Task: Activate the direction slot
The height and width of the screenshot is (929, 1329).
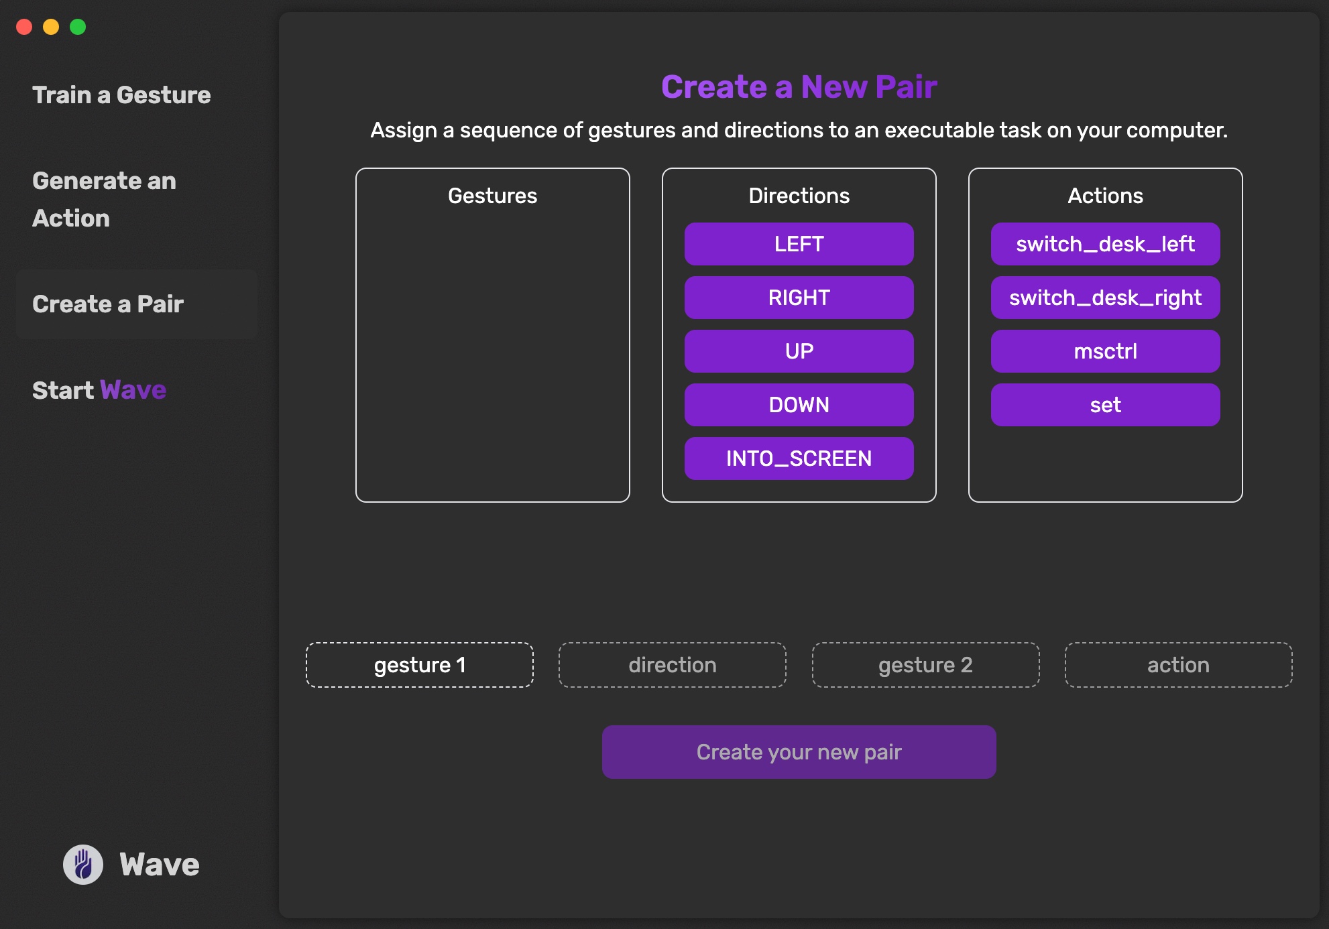Action: click(x=673, y=665)
